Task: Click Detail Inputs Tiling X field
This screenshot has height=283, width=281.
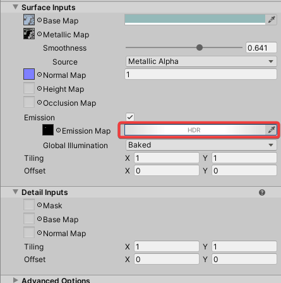Action: (x=167, y=246)
